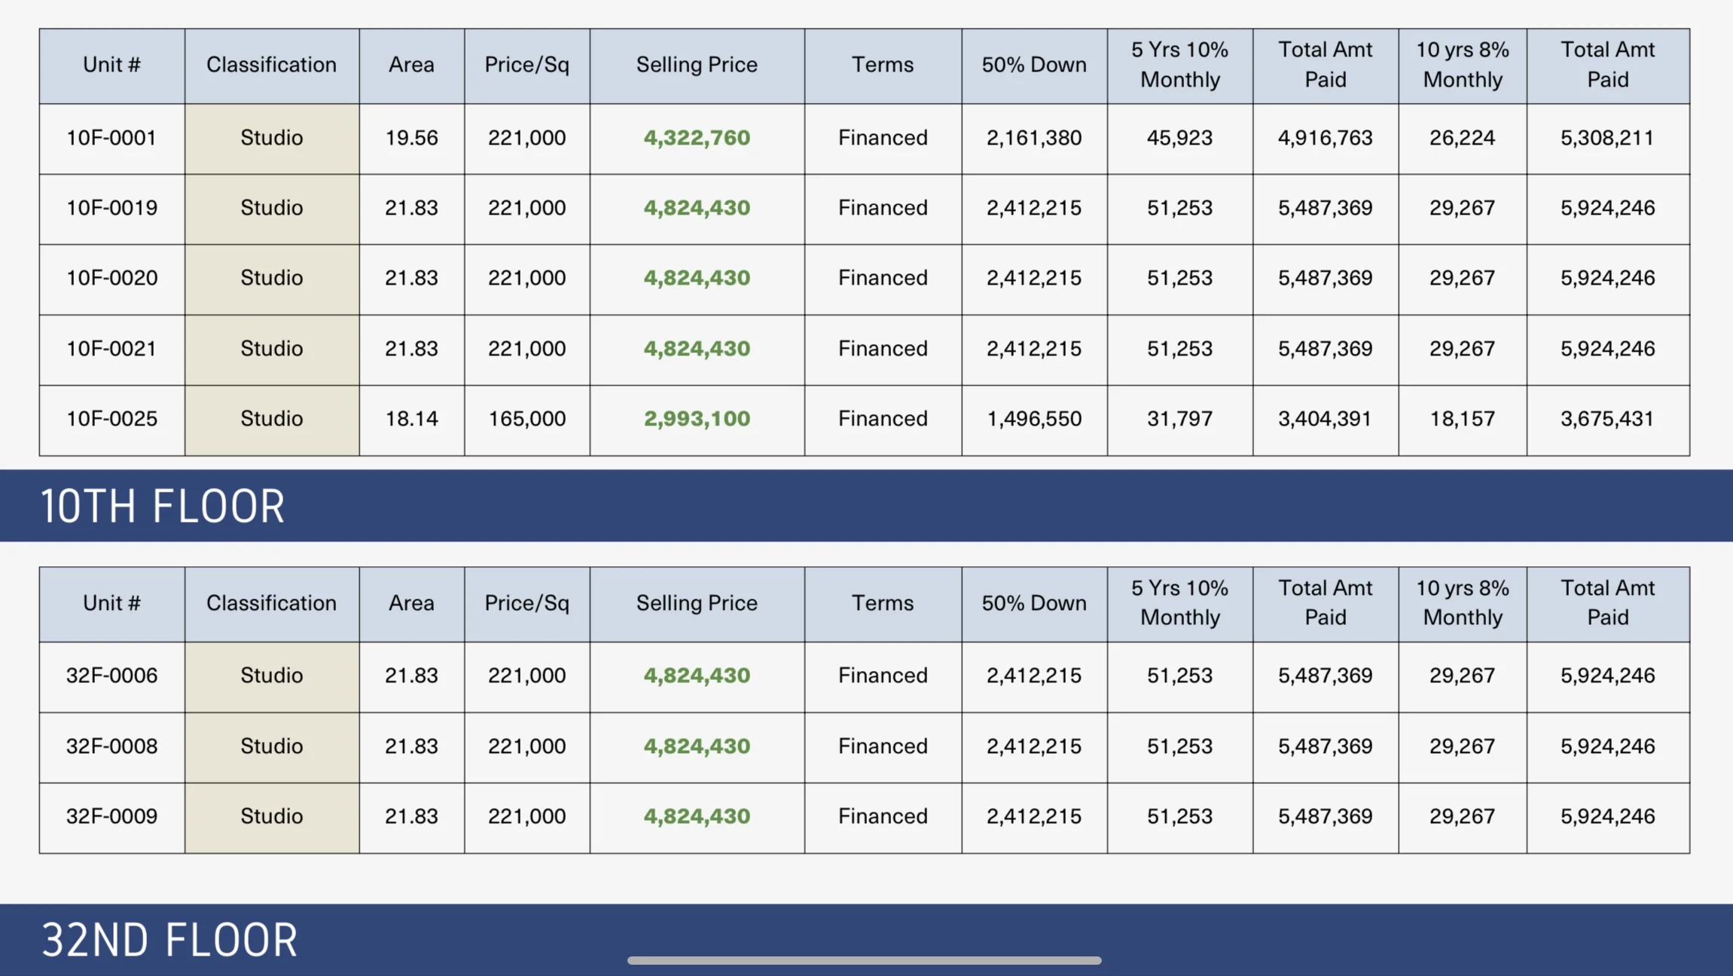1733x976 pixels.
Task: Click selling price 4,322,760
Action: [x=697, y=138]
